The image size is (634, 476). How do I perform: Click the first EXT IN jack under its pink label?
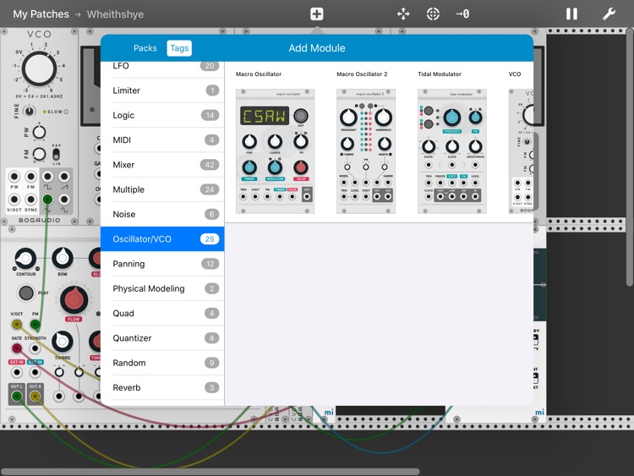17,372
